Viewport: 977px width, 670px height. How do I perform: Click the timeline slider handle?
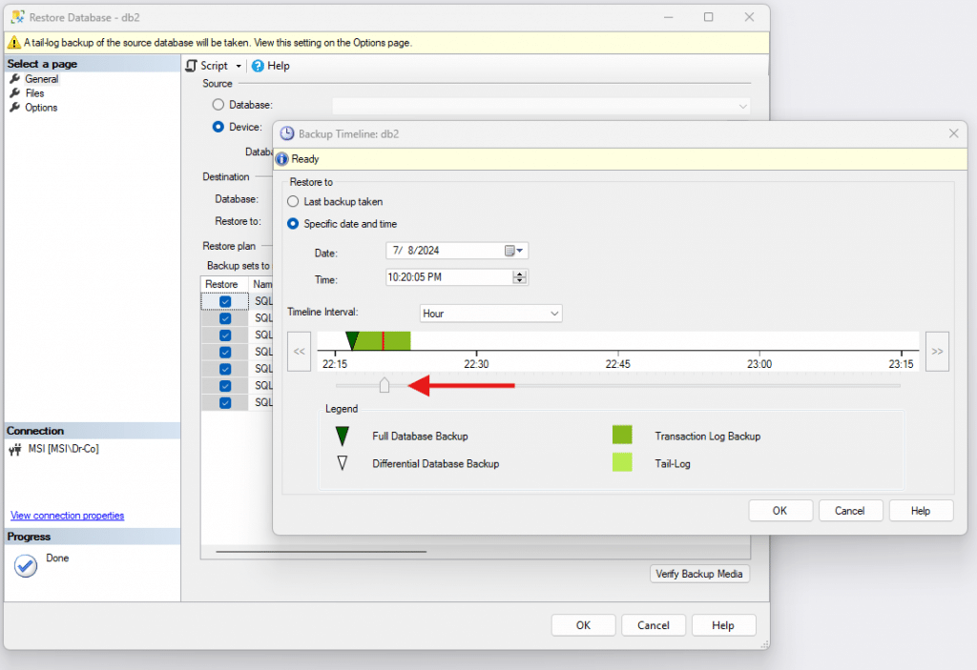tap(385, 384)
